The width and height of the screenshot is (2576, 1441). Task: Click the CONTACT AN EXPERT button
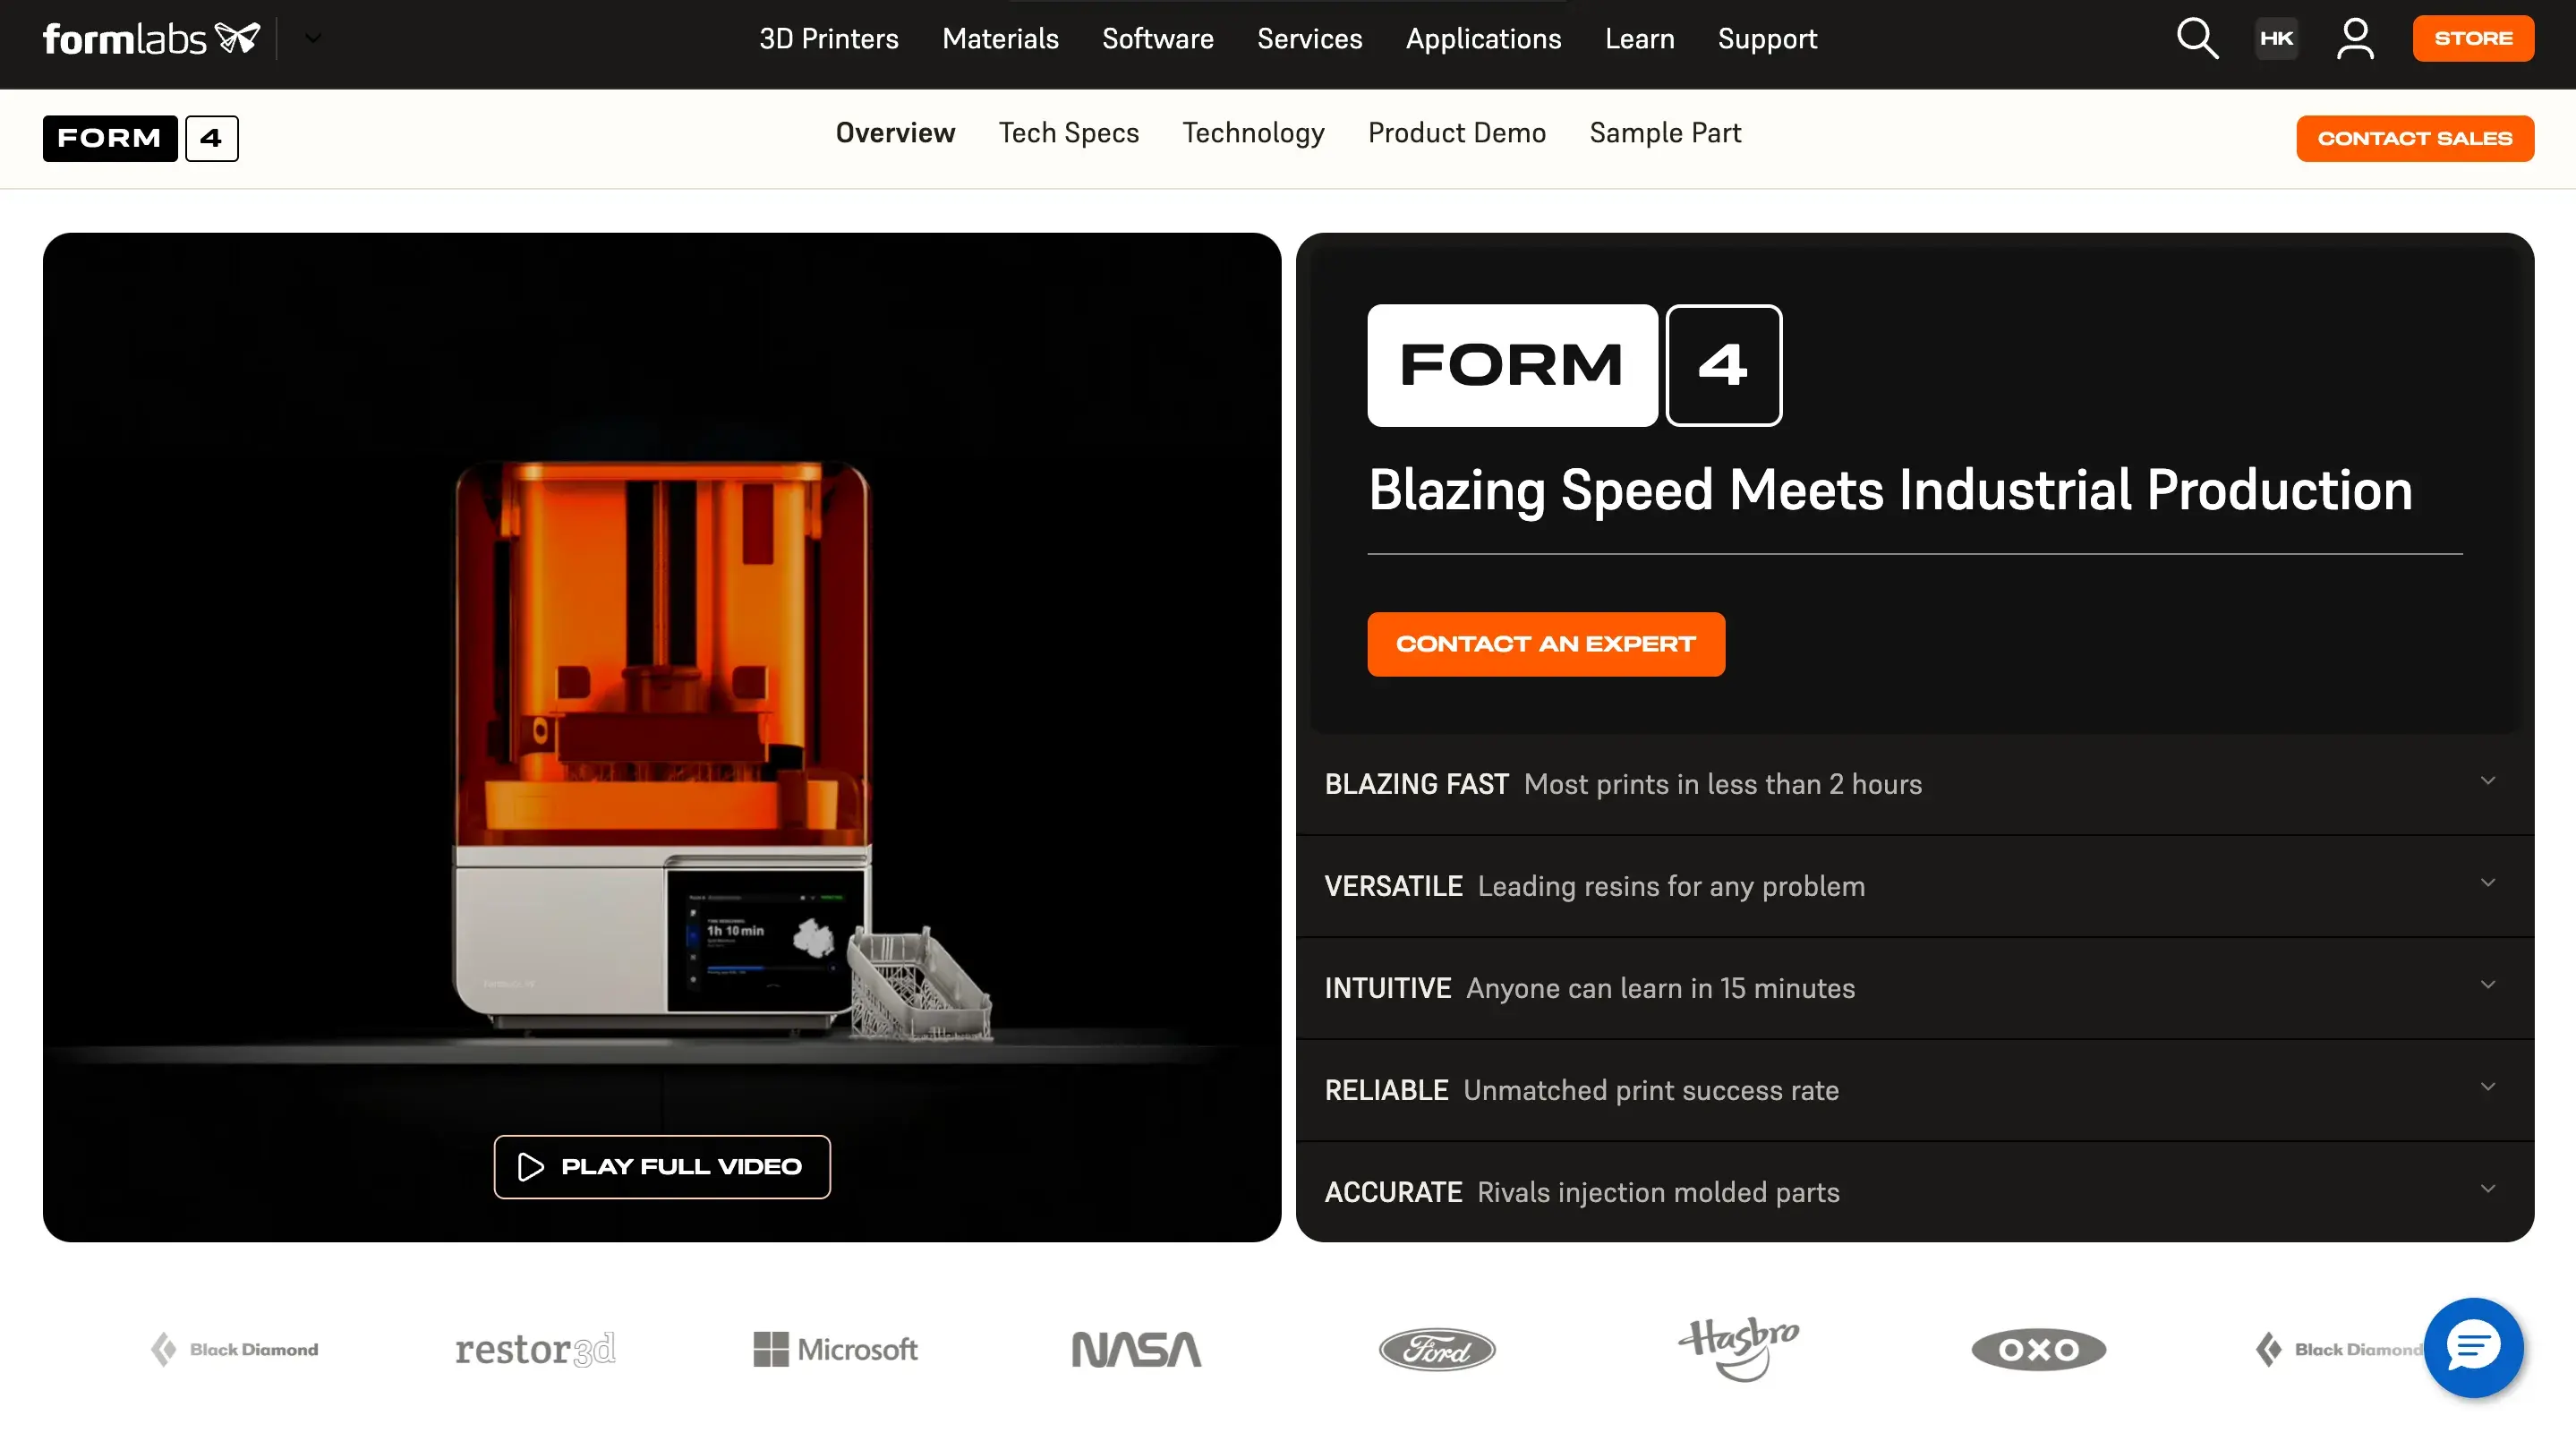(x=1546, y=644)
